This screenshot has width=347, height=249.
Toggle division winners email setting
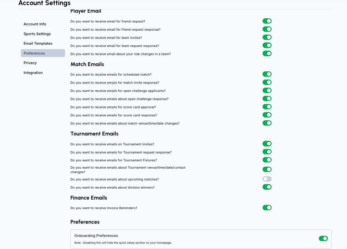point(267,187)
